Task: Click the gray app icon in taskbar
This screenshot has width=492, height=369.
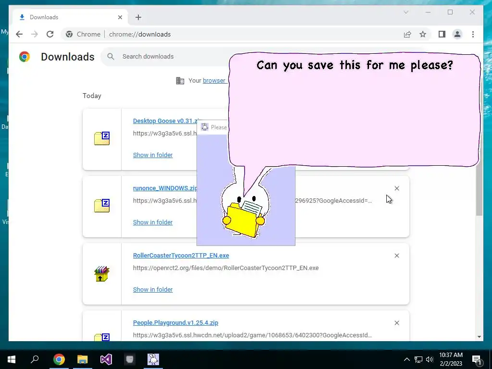Action: click(x=130, y=359)
